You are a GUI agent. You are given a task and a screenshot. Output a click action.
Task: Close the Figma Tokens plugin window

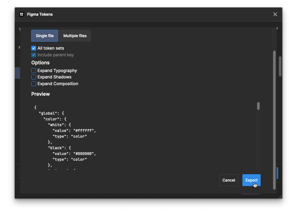[x=275, y=14]
